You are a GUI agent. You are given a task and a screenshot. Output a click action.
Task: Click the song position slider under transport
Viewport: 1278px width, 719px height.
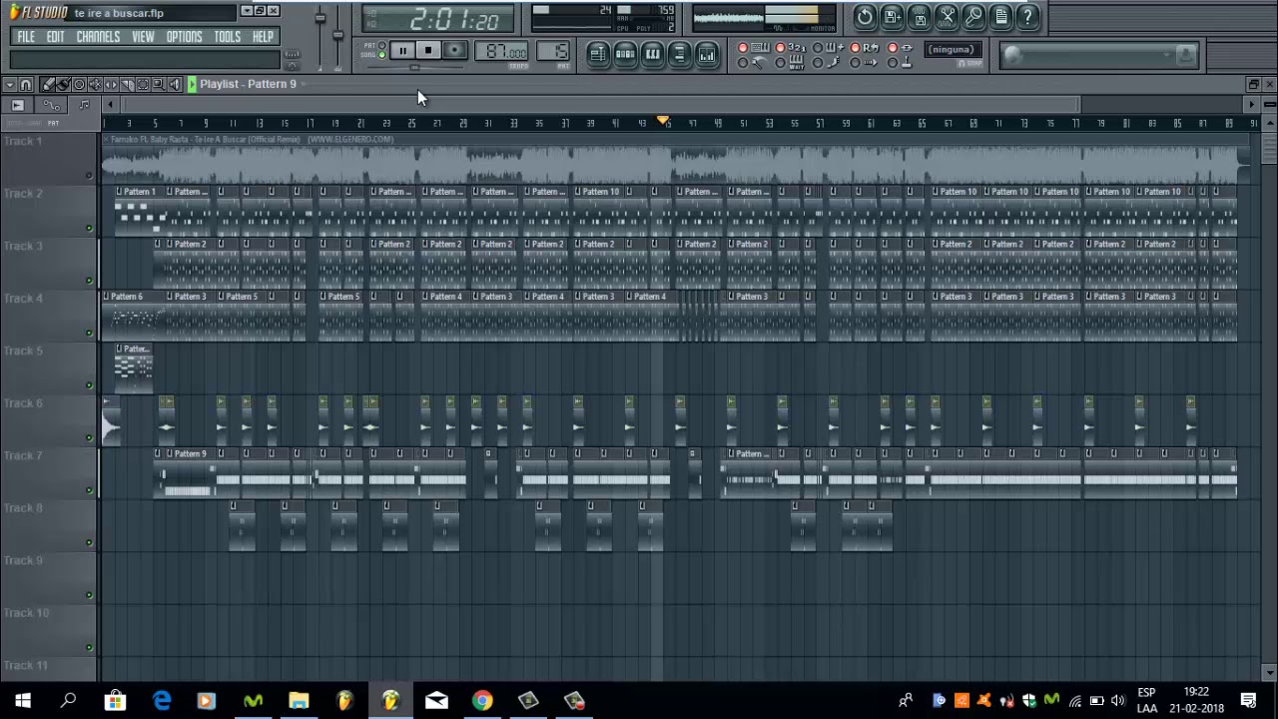pyautogui.click(x=415, y=68)
